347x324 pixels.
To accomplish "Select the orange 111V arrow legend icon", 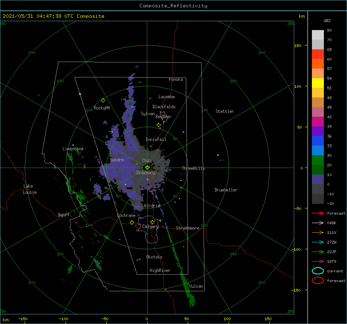I will click(x=318, y=232).
